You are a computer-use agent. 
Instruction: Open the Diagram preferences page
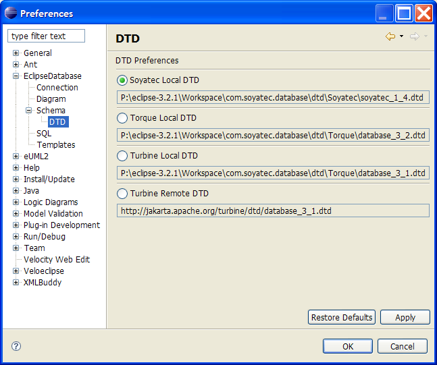(x=51, y=99)
